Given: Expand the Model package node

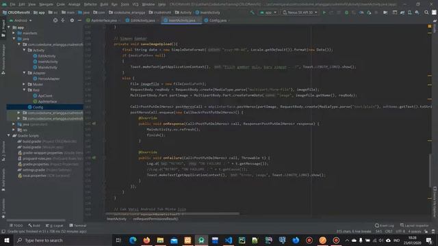Looking at the screenshot, I should pos(25,84).
